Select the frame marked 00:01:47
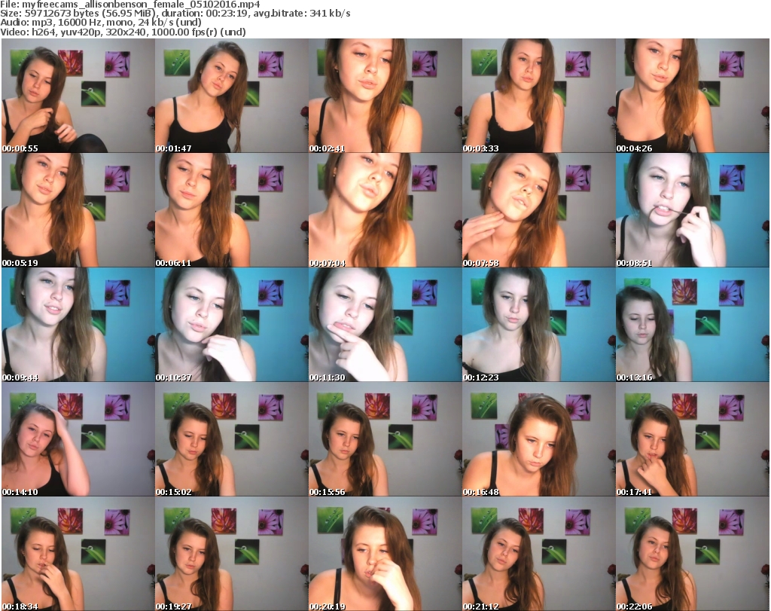Screen dimensions: 771x611 pos(230,96)
